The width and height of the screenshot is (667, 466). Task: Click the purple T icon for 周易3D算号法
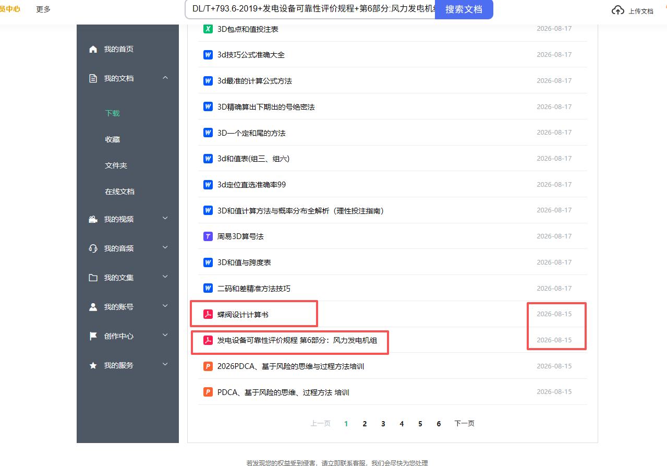pyautogui.click(x=208, y=236)
